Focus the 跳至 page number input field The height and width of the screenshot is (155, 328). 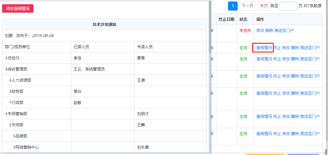pyautogui.click(x=288, y=6)
